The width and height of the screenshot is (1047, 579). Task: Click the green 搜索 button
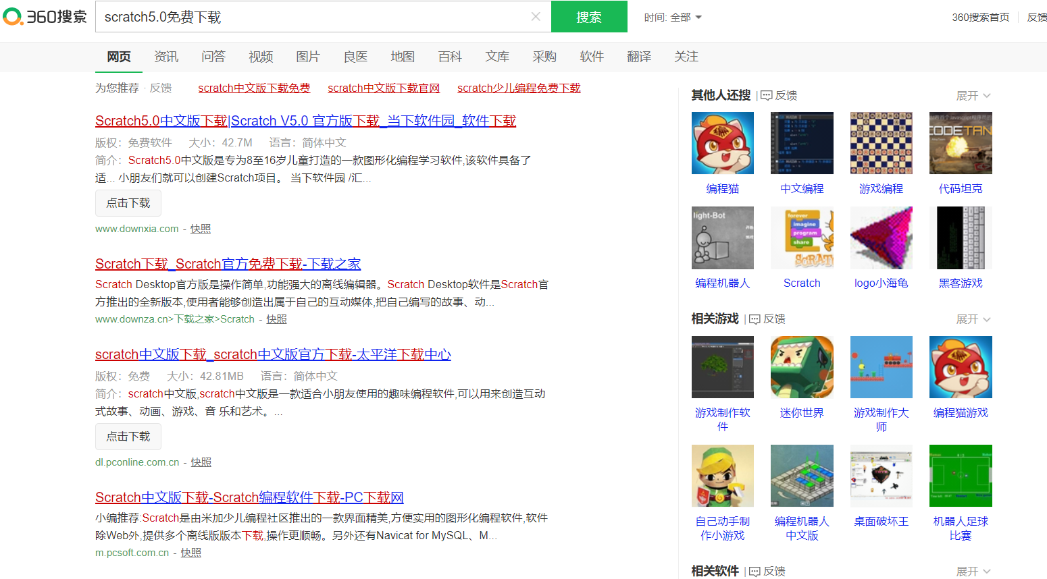tap(589, 17)
